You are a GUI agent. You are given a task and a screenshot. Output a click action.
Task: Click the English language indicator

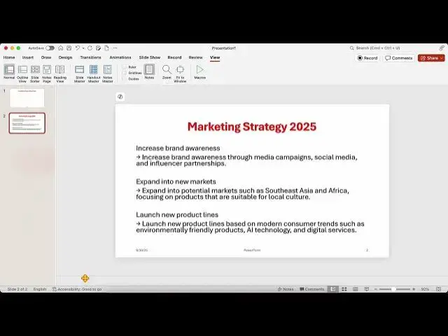click(x=40, y=289)
